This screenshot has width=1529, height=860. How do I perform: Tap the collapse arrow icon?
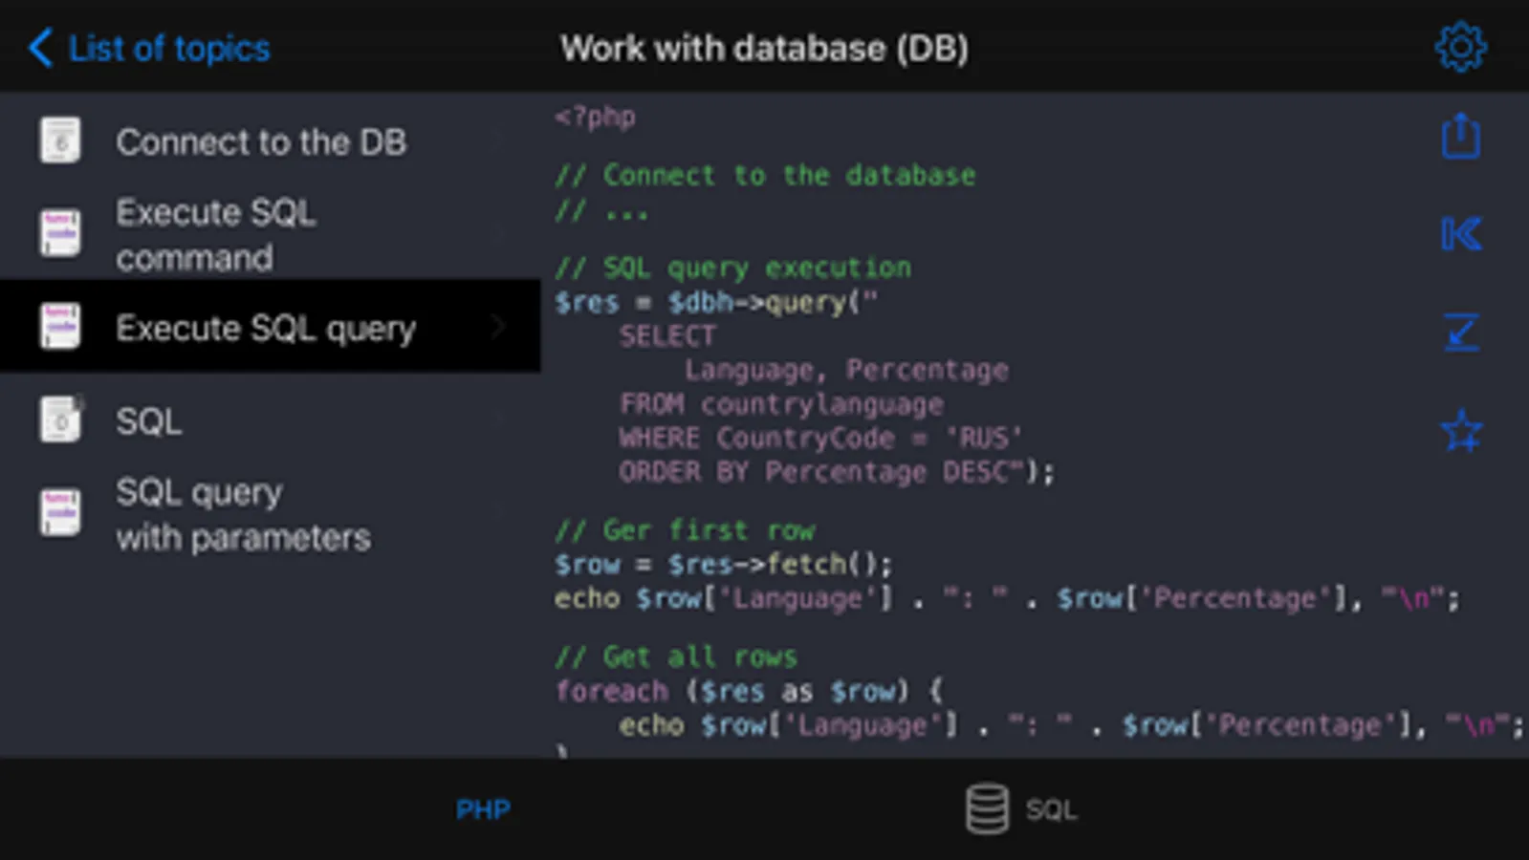pyautogui.click(x=1461, y=333)
